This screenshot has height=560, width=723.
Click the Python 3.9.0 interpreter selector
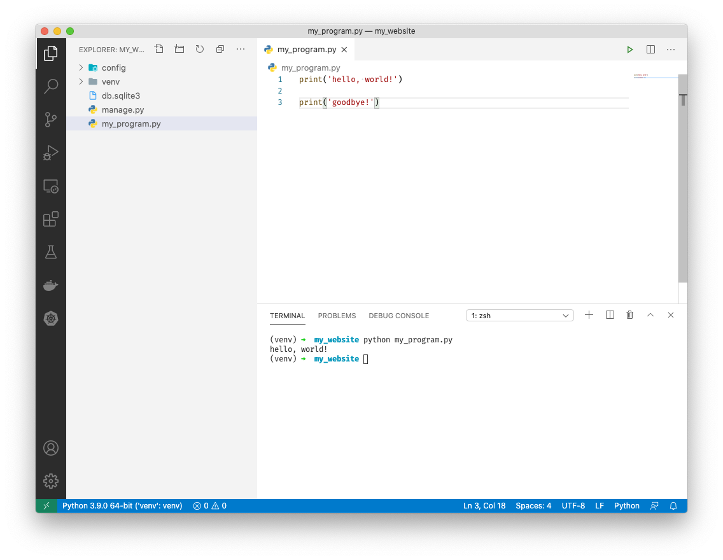click(122, 506)
